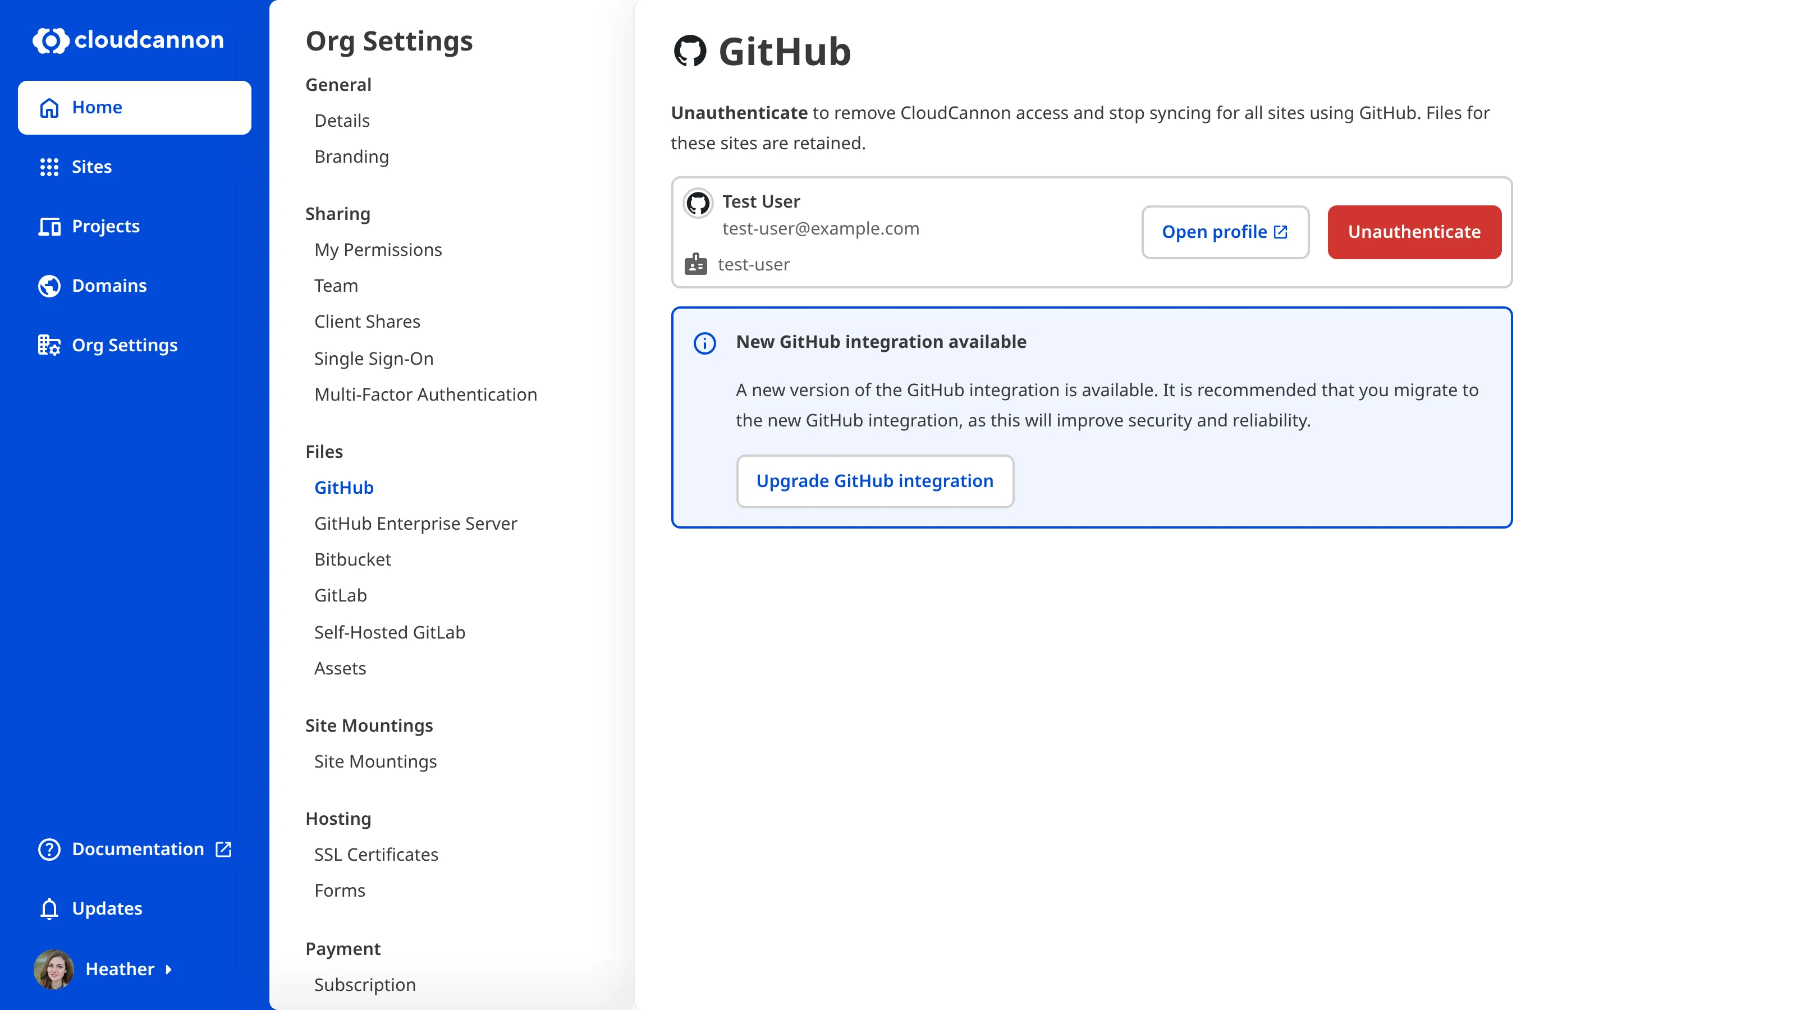Open Multi-Factor Authentication settings

tap(425, 394)
